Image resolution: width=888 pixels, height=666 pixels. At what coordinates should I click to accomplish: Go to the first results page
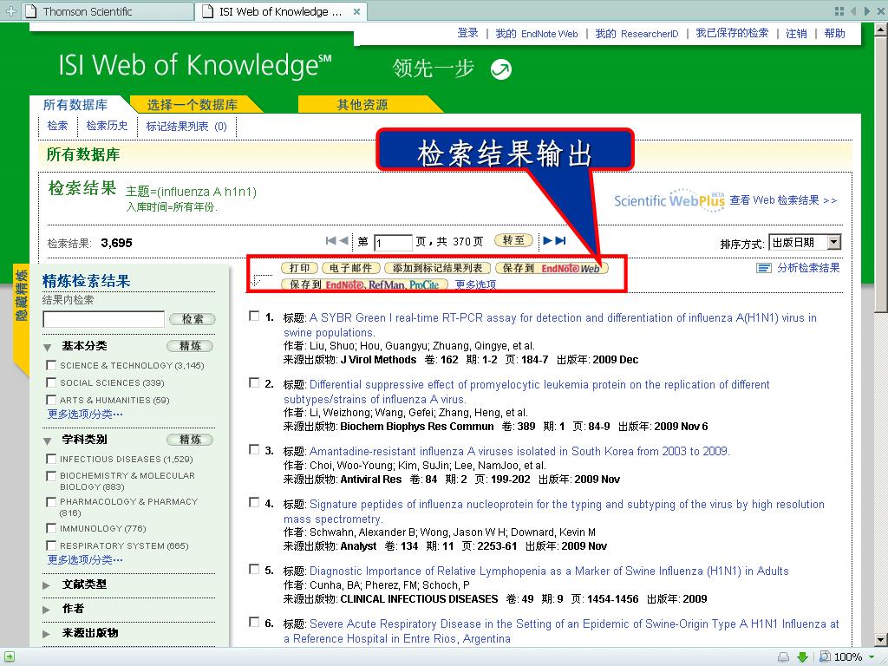(x=331, y=241)
